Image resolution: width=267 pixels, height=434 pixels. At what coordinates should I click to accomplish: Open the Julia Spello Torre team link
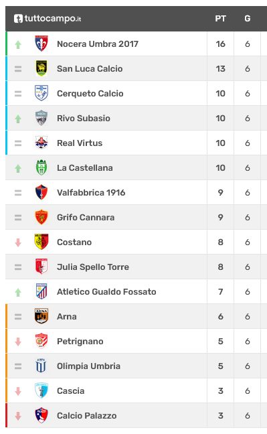(x=93, y=267)
